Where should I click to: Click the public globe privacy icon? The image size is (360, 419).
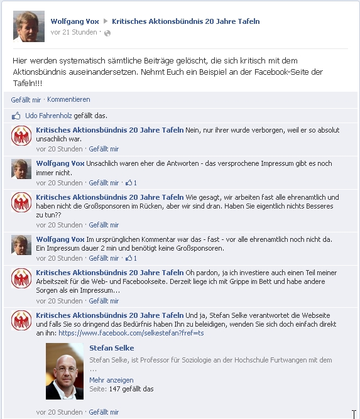[x=107, y=33]
